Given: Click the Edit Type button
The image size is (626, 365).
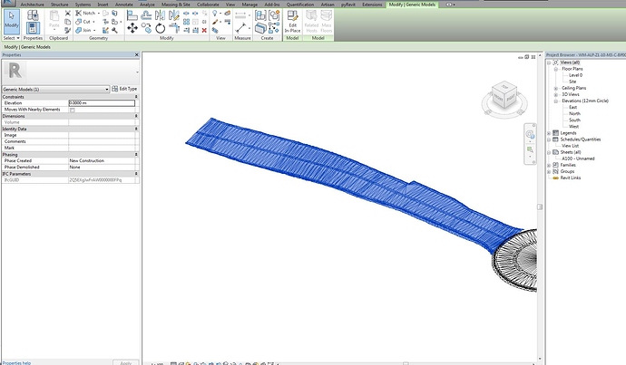Looking at the screenshot, I should 124,89.
